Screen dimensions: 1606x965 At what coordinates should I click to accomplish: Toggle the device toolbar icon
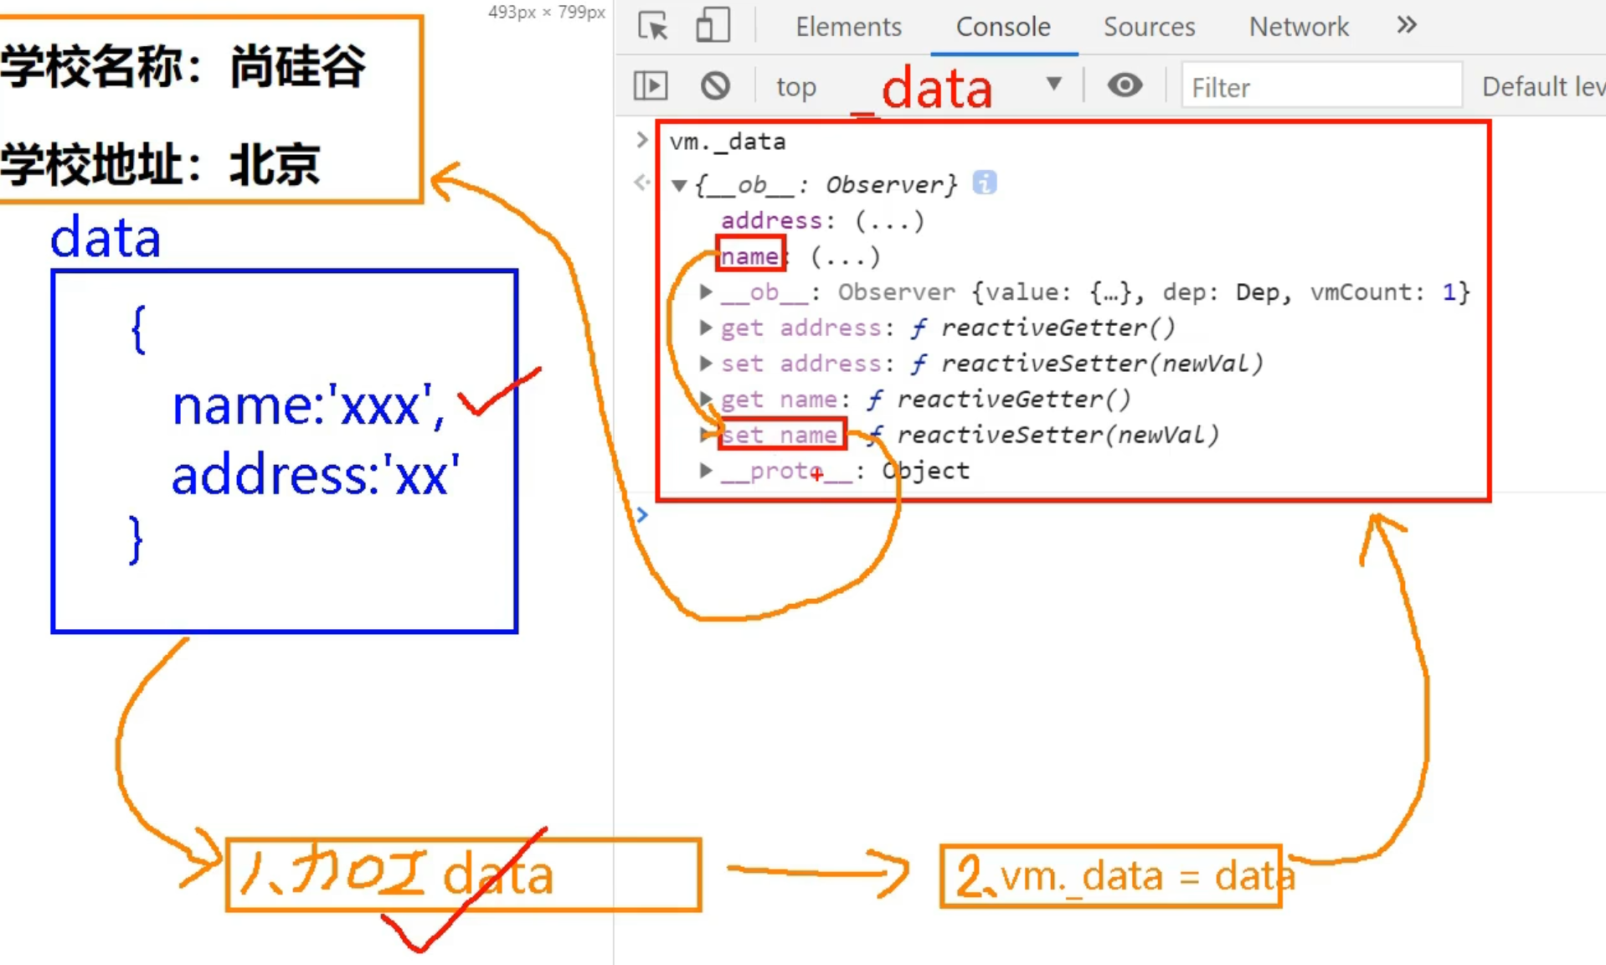click(x=713, y=26)
